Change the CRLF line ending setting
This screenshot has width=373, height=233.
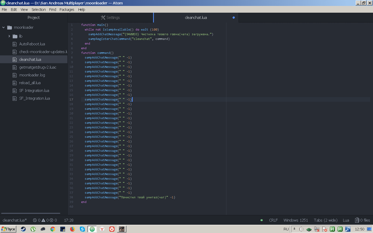pyautogui.click(x=273, y=220)
